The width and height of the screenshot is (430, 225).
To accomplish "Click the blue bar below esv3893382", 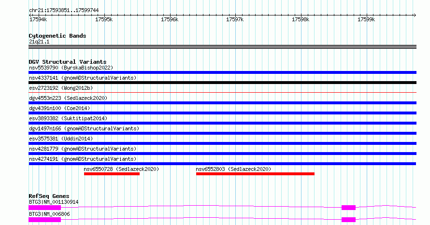I will 222,123.
